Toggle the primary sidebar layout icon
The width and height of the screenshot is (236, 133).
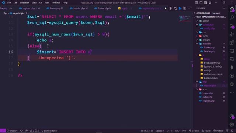coord(196,3)
